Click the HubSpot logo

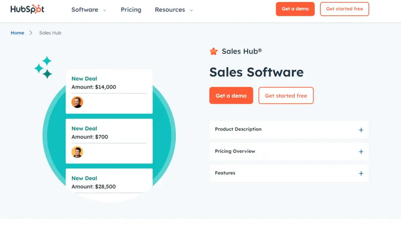click(27, 9)
